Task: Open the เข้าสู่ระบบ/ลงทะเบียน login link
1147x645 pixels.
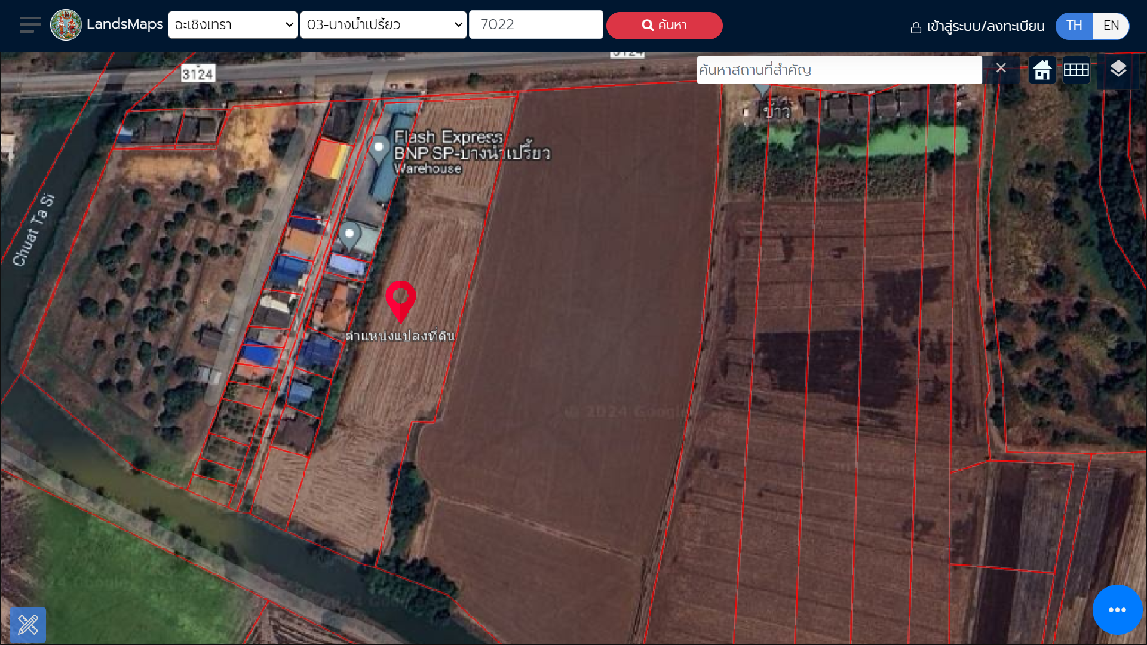Action: 978,27
